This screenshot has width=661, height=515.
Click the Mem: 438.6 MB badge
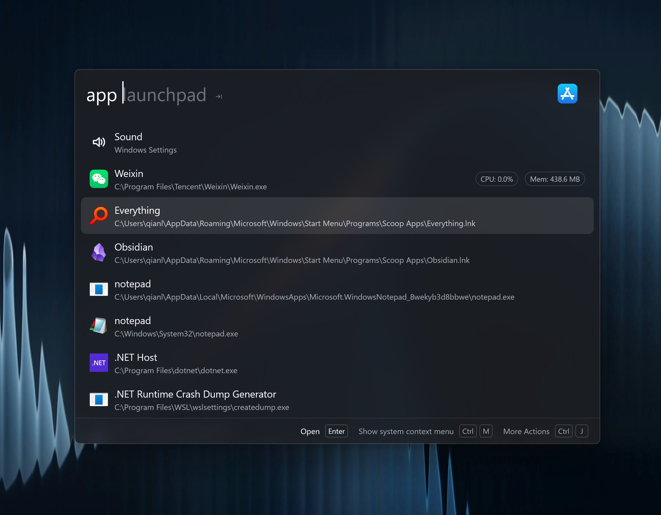pyautogui.click(x=555, y=179)
